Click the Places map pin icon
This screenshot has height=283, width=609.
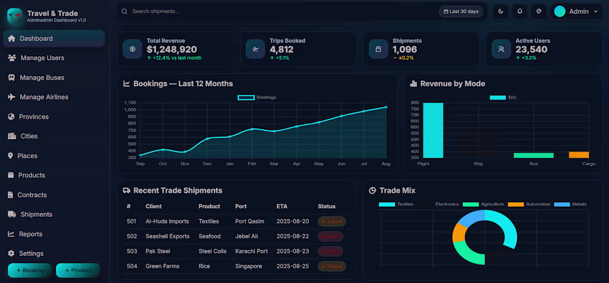tap(11, 156)
